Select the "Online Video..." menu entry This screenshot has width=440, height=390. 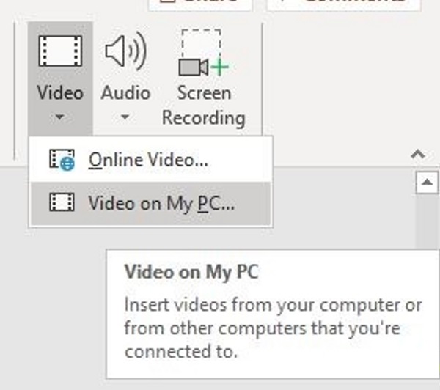[x=148, y=160]
